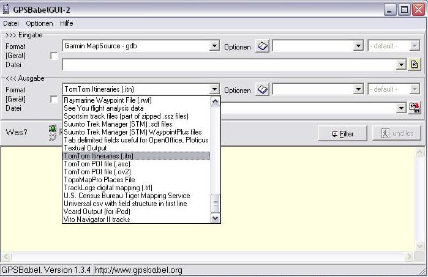Open the input file browse icon
428x277 pixels.
415,64
